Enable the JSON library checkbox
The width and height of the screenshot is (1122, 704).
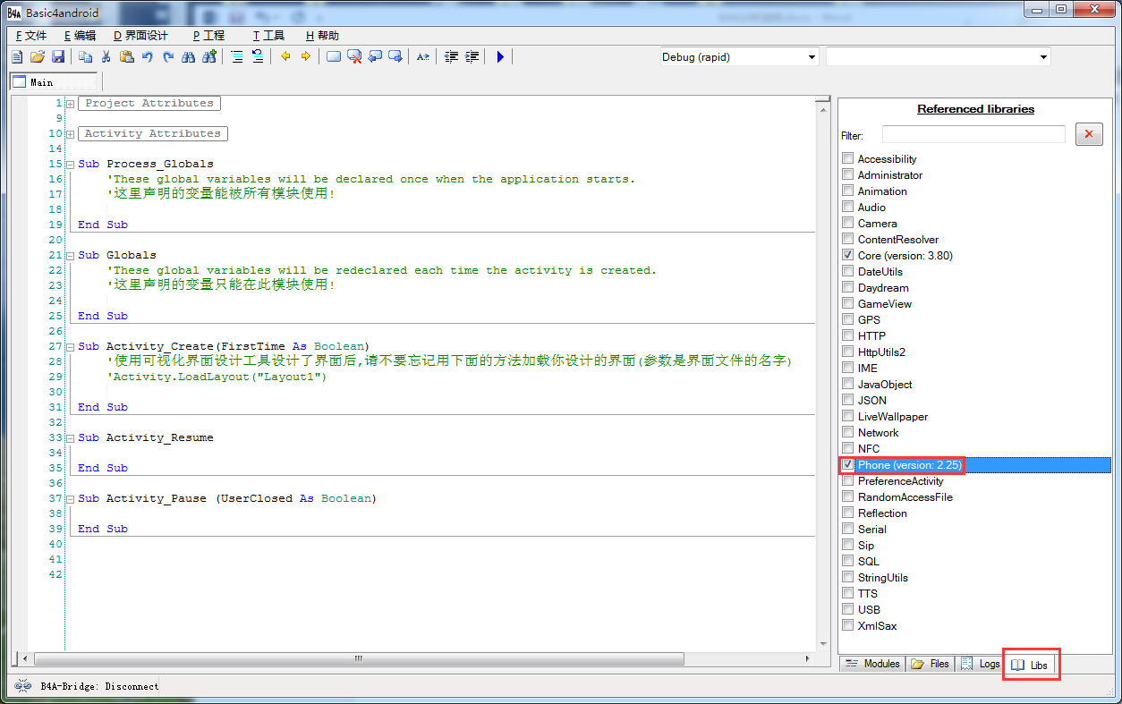(847, 401)
